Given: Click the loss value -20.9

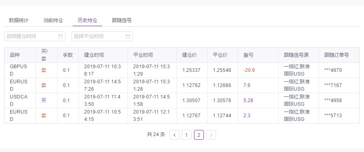Looking at the screenshot, I should tap(249, 70).
